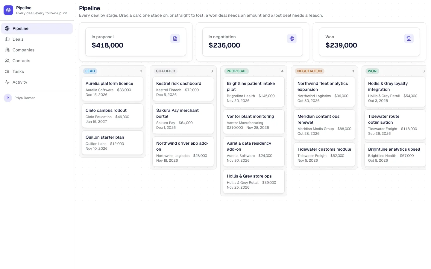Click the $236,000 negotiation total
Image resolution: width=431 pixels, height=269 pixels.
point(224,45)
